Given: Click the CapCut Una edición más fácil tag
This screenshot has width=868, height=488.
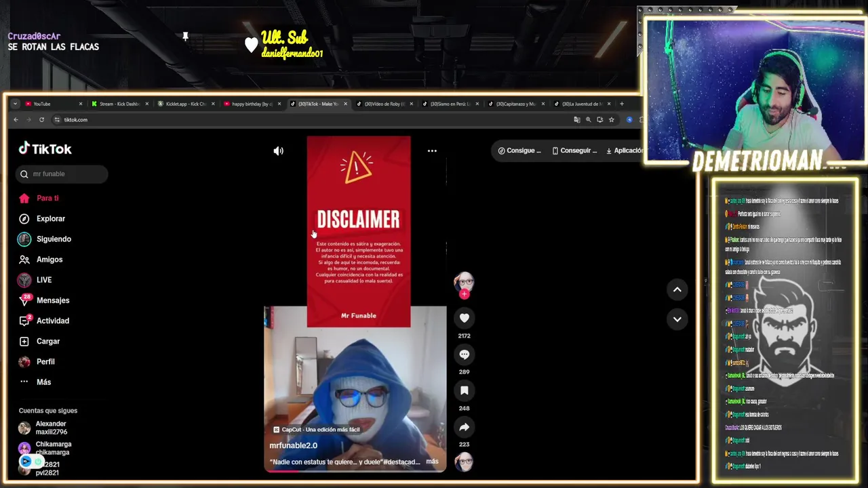Looking at the screenshot, I should point(316,430).
